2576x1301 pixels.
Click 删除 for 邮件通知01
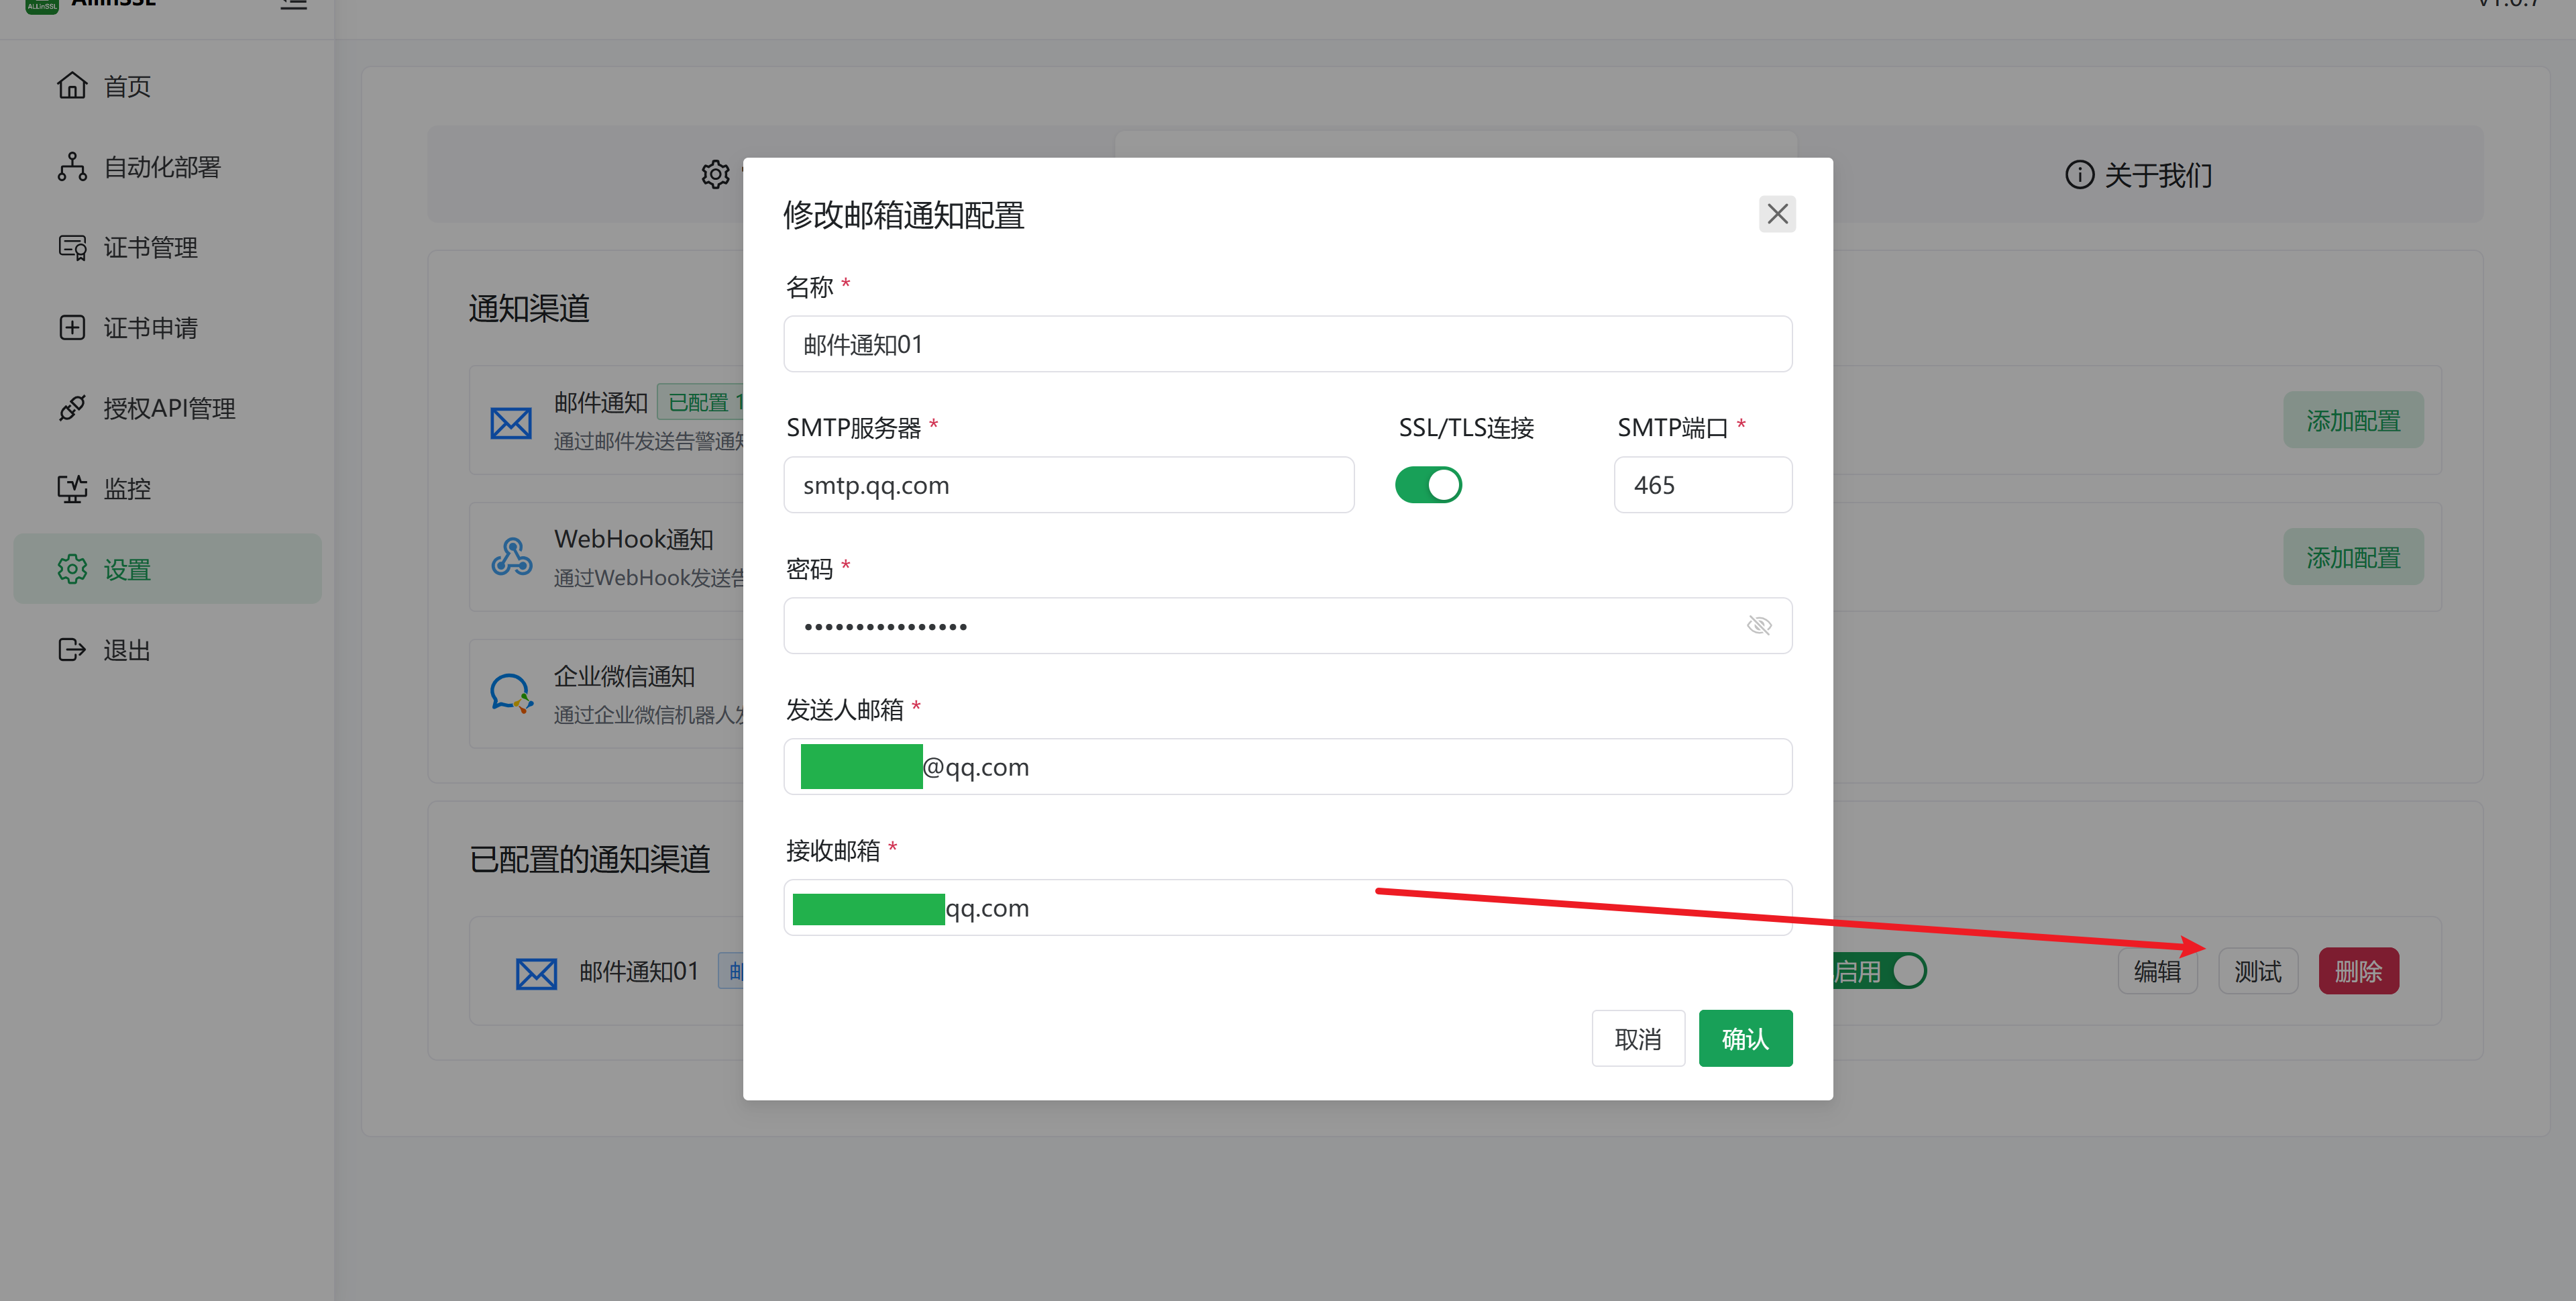[2358, 971]
